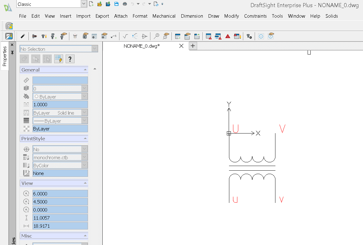Toggle the Properties panel pin
Image resolution: width=363 pixels, height=245 pixels.
coord(12,53)
